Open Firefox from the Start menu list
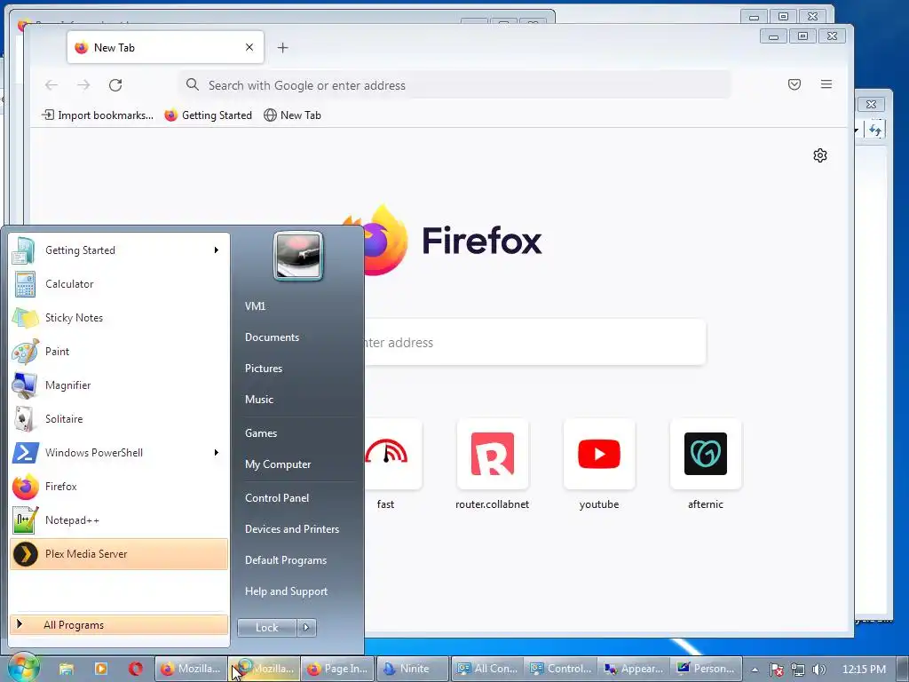This screenshot has width=909, height=682. tap(119, 487)
